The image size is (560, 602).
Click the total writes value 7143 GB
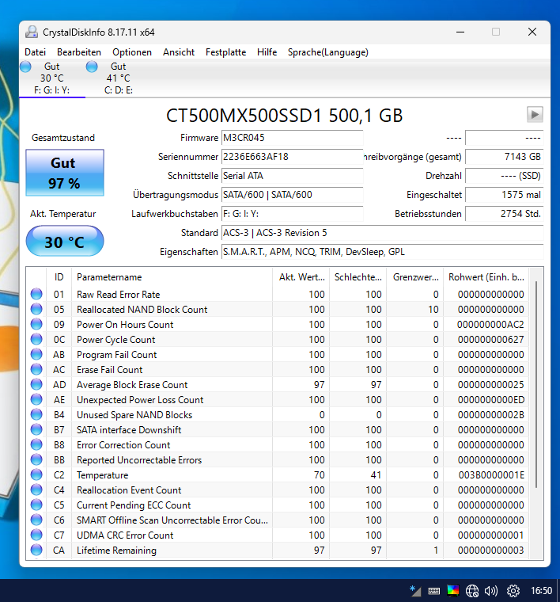pos(505,157)
